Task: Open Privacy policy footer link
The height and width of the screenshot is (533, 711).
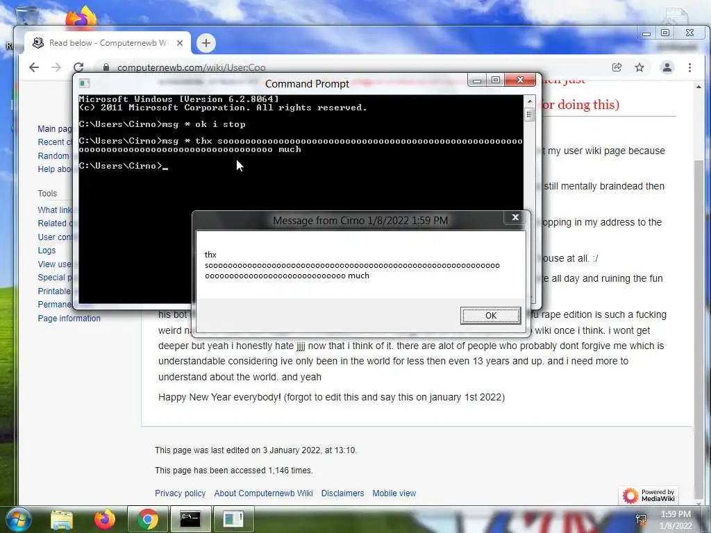Action: click(180, 493)
